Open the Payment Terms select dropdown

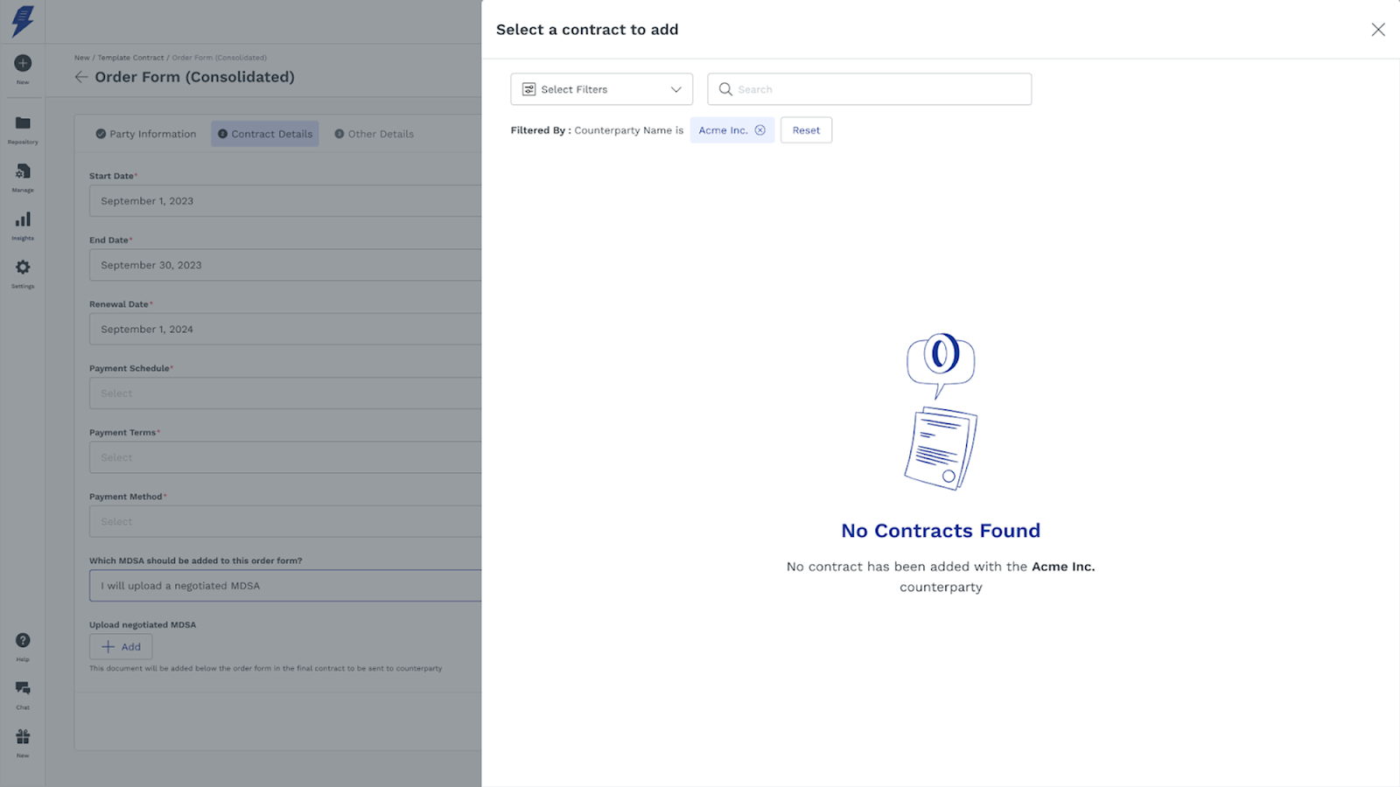285,457
